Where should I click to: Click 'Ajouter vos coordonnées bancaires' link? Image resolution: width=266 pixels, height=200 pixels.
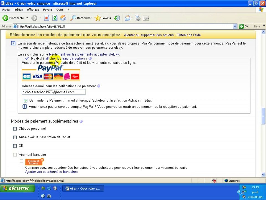click(51, 172)
